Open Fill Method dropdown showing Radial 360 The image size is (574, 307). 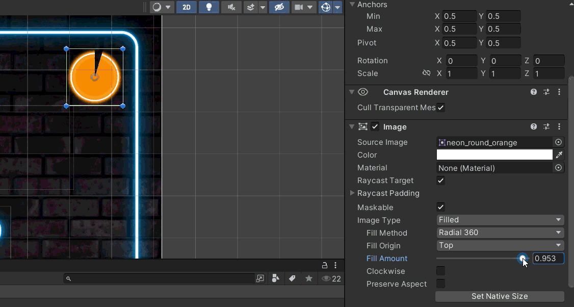click(500, 233)
